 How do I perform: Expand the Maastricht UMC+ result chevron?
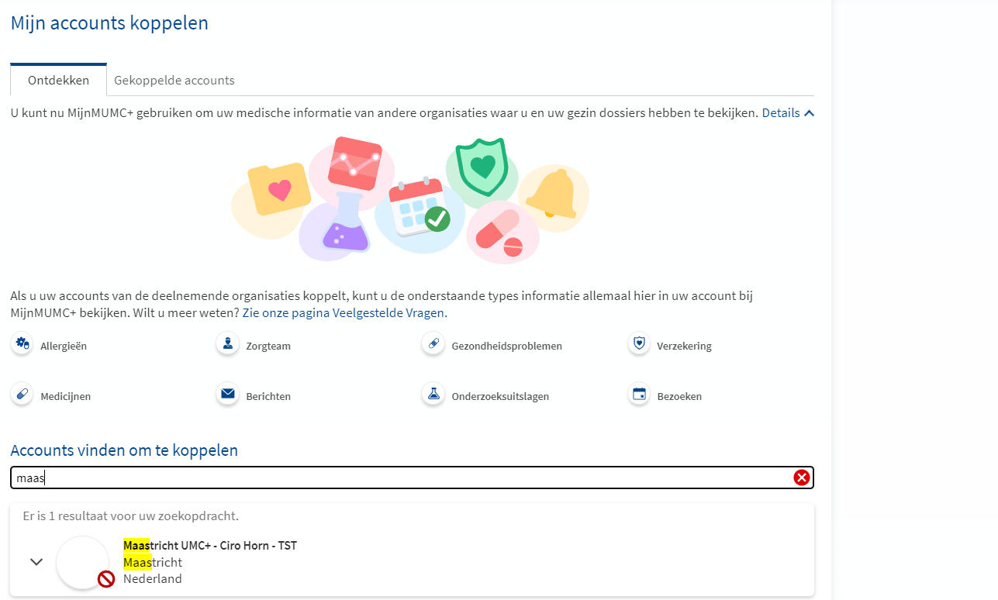point(36,562)
